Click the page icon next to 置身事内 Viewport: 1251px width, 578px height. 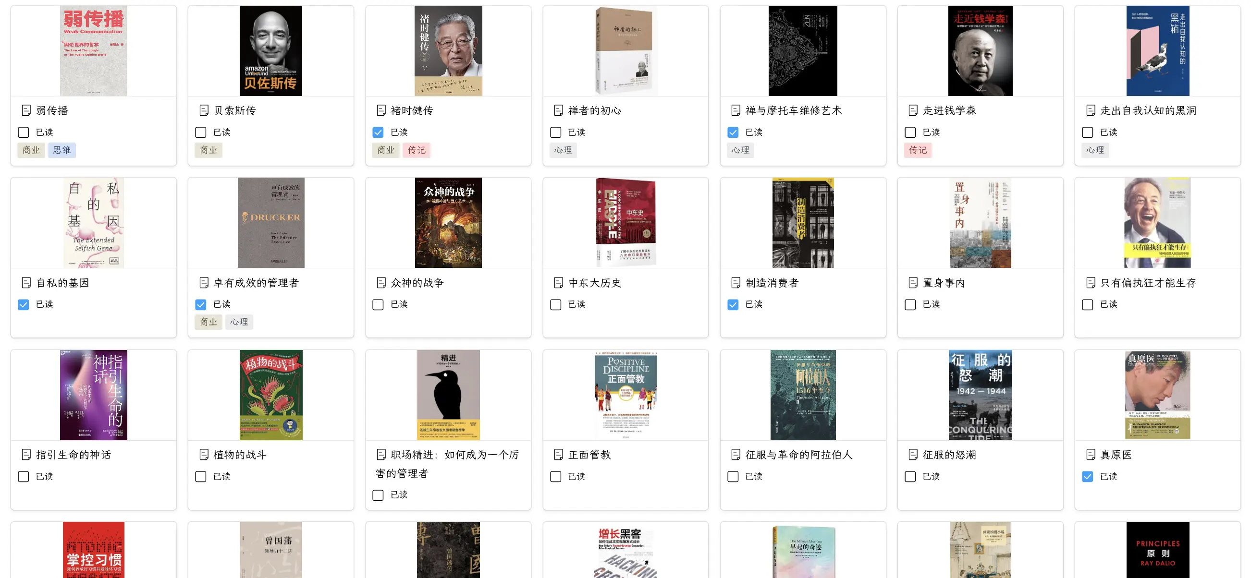coord(913,282)
